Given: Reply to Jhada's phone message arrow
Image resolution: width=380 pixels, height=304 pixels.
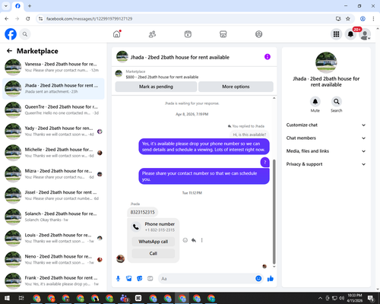Looking at the screenshot, I should [194, 240].
